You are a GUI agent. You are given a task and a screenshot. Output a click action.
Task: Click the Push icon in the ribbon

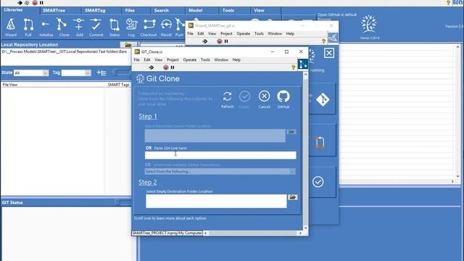(x=179, y=28)
